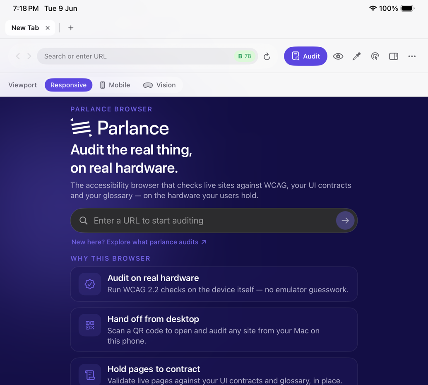Screen dimensions: 428x385
Task: Focus the Enter a URL to start auditing field
Action: 214,220
